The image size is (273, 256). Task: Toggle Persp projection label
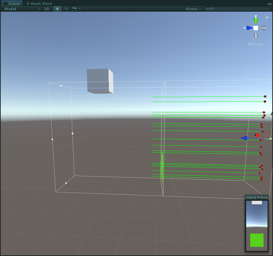pos(255,44)
